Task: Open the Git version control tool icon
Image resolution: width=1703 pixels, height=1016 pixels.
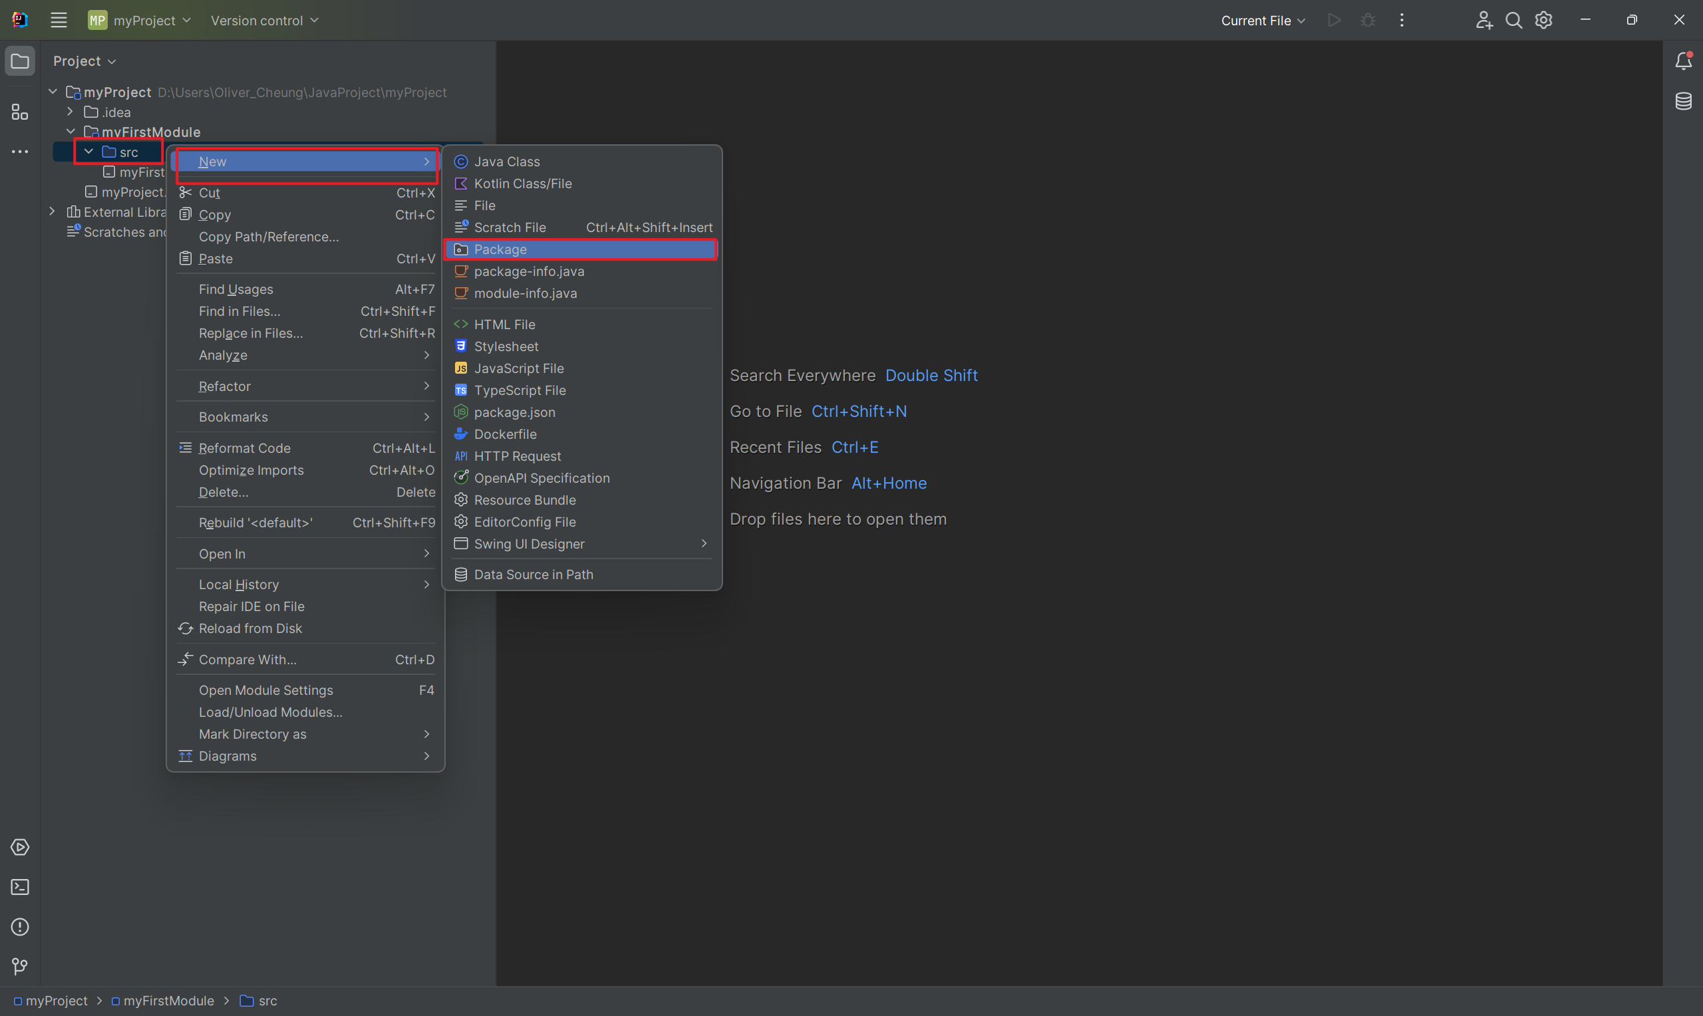Action: (20, 966)
